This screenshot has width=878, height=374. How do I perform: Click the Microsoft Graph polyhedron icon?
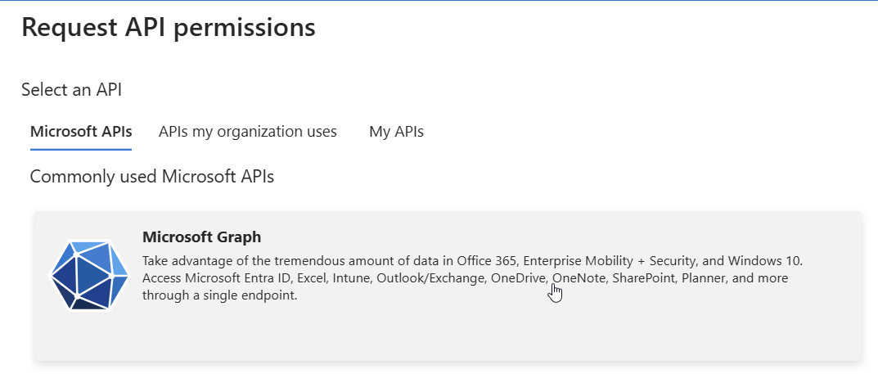(89, 275)
